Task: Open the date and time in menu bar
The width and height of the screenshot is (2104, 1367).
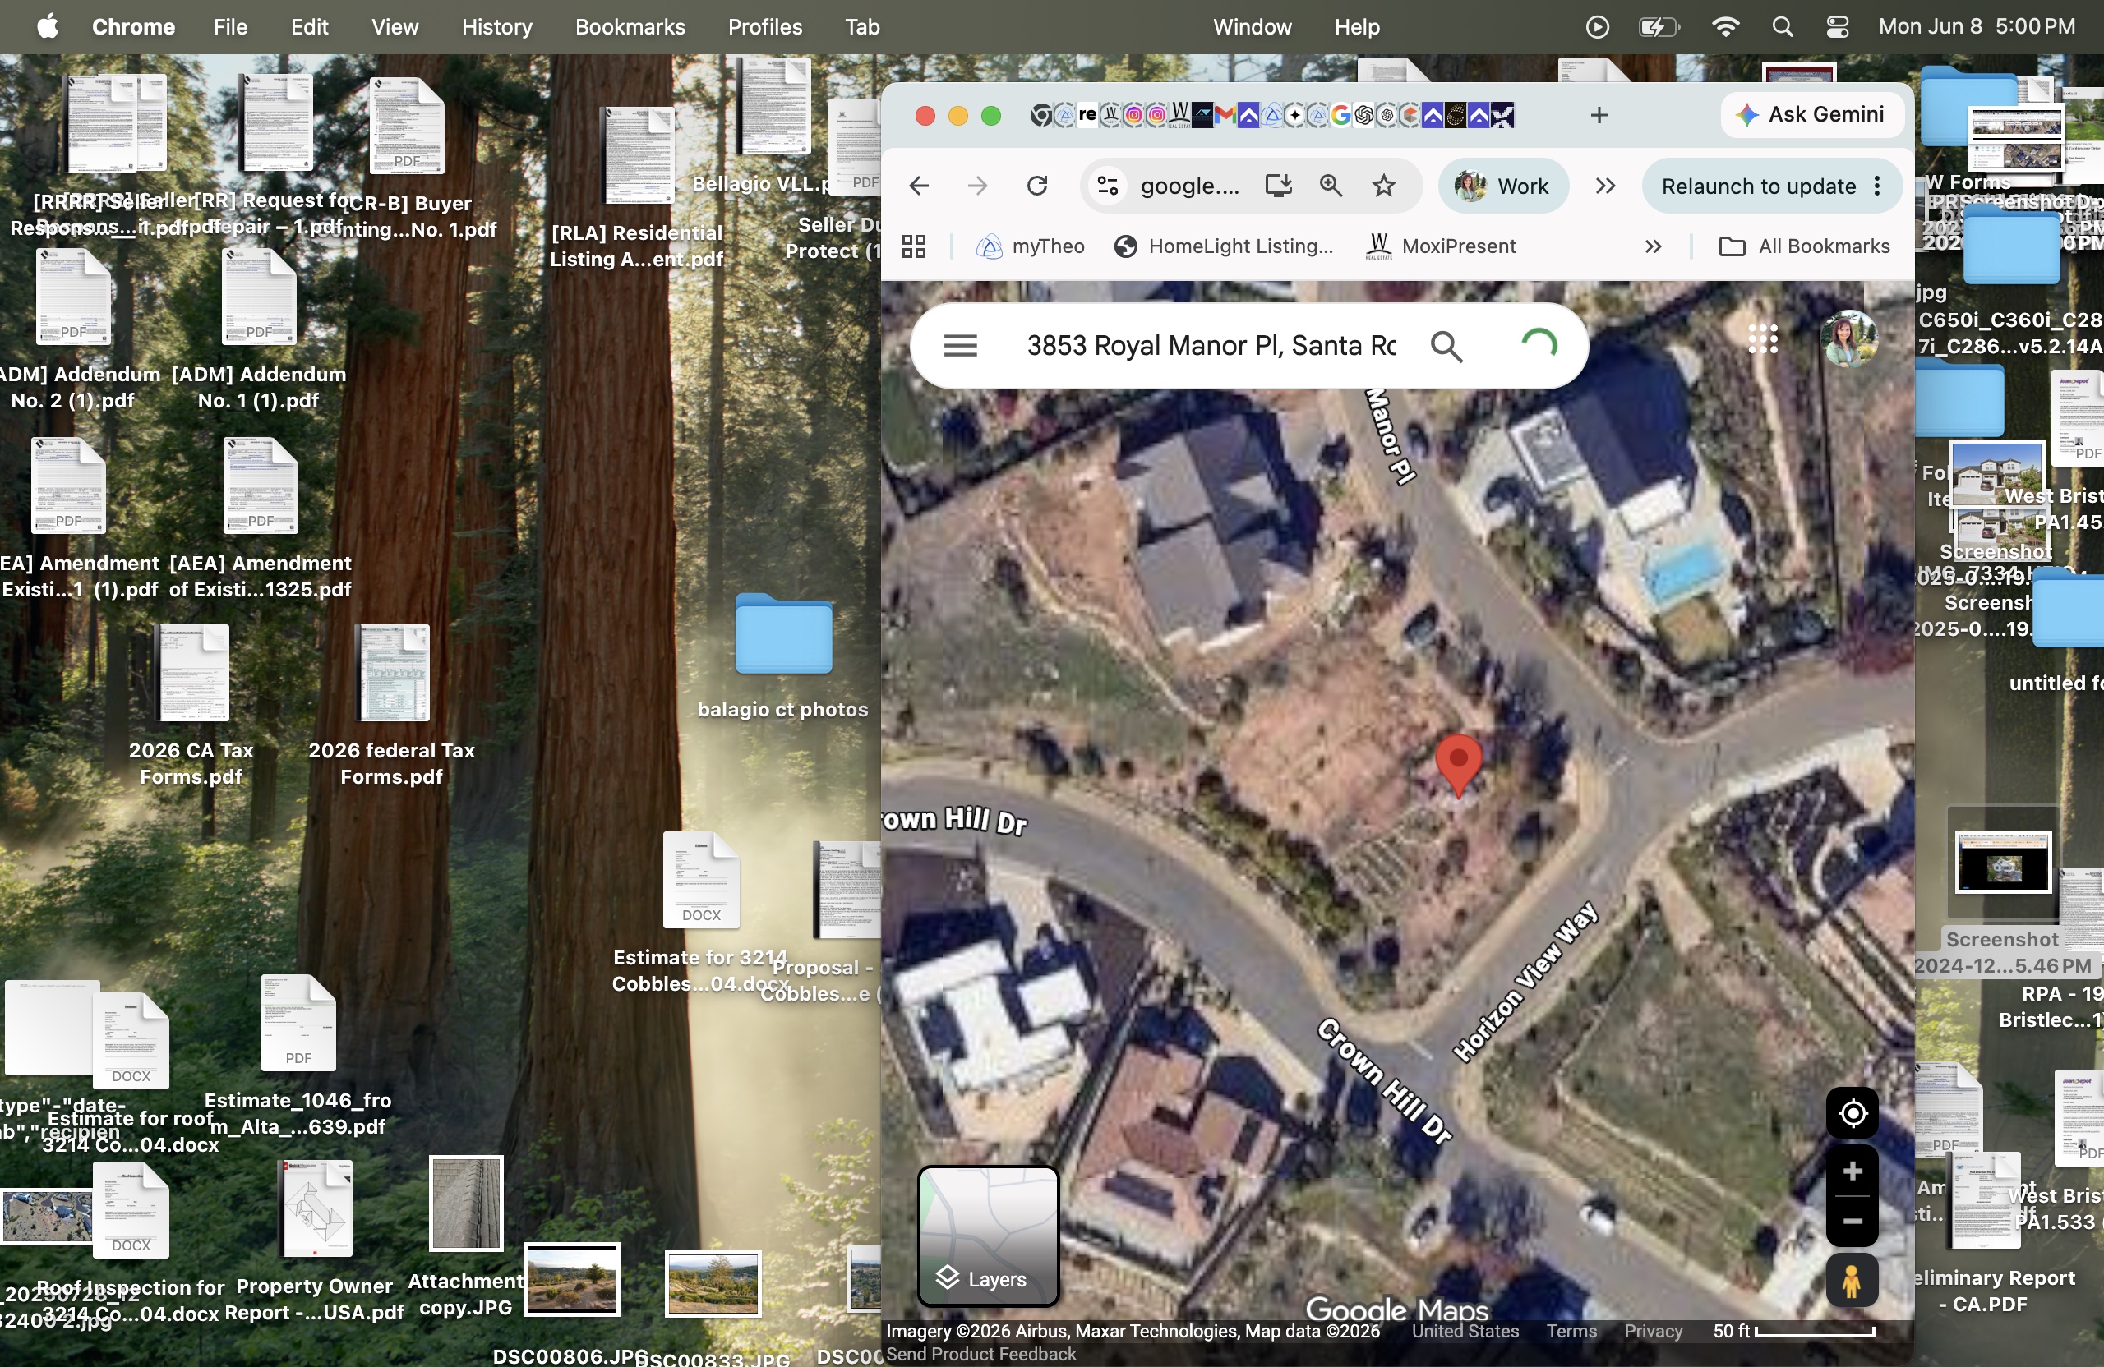Action: click(1977, 26)
